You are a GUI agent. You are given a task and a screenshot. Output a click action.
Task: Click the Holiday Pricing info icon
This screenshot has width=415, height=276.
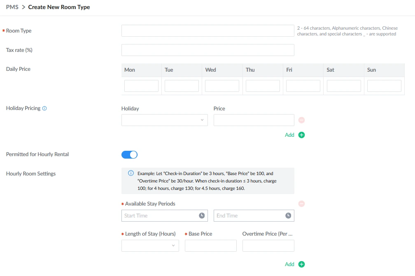(x=44, y=108)
